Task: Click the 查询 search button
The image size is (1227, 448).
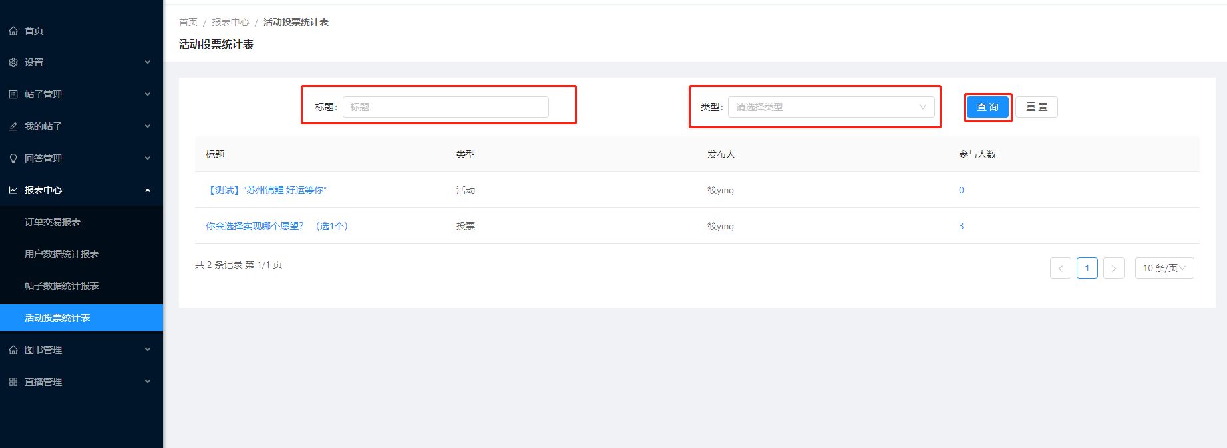Action: tap(987, 107)
